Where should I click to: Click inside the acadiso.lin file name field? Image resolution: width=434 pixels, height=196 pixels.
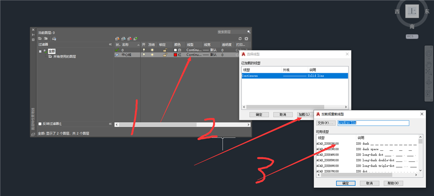[373, 123]
